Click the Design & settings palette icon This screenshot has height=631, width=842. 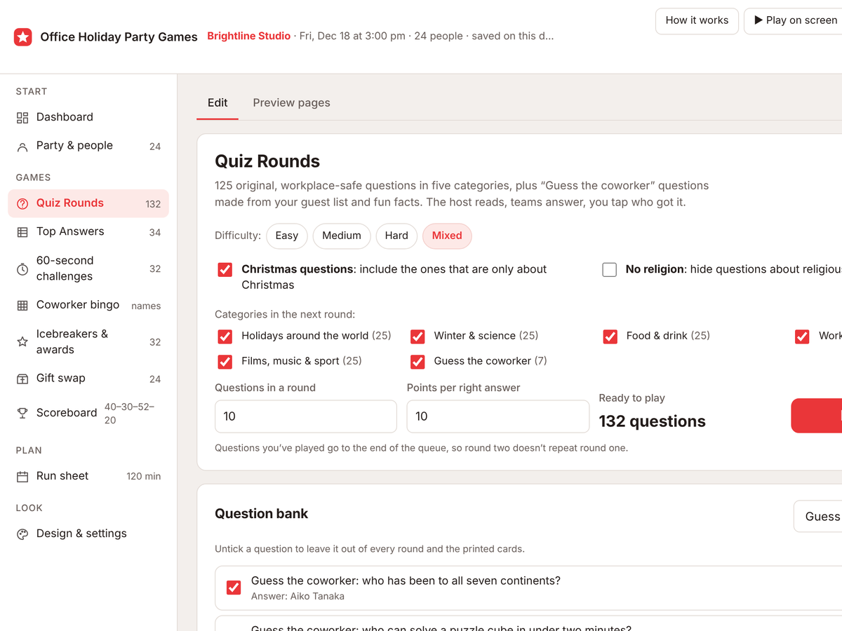point(22,534)
